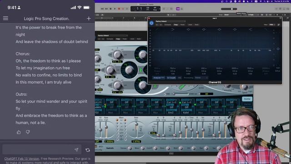Toggle the Analyzer button in Channel EQ
This screenshot has height=164, width=291.
pos(159,78)
